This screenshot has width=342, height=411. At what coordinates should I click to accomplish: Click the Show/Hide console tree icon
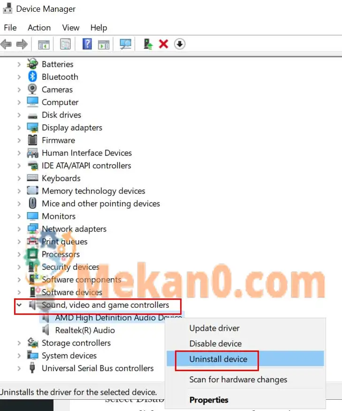click(44, 44)
